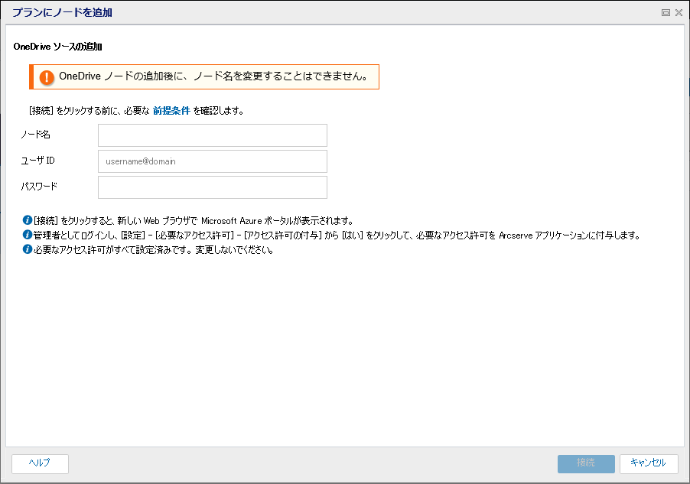Click the orange warning exclamation icon
Screen dimensions: 690x484
tap(47, 77)
